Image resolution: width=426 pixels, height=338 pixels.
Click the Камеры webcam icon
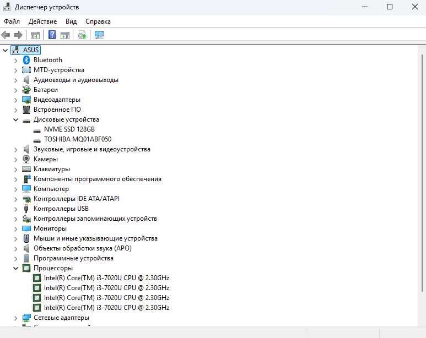click(x=26, y=159)
